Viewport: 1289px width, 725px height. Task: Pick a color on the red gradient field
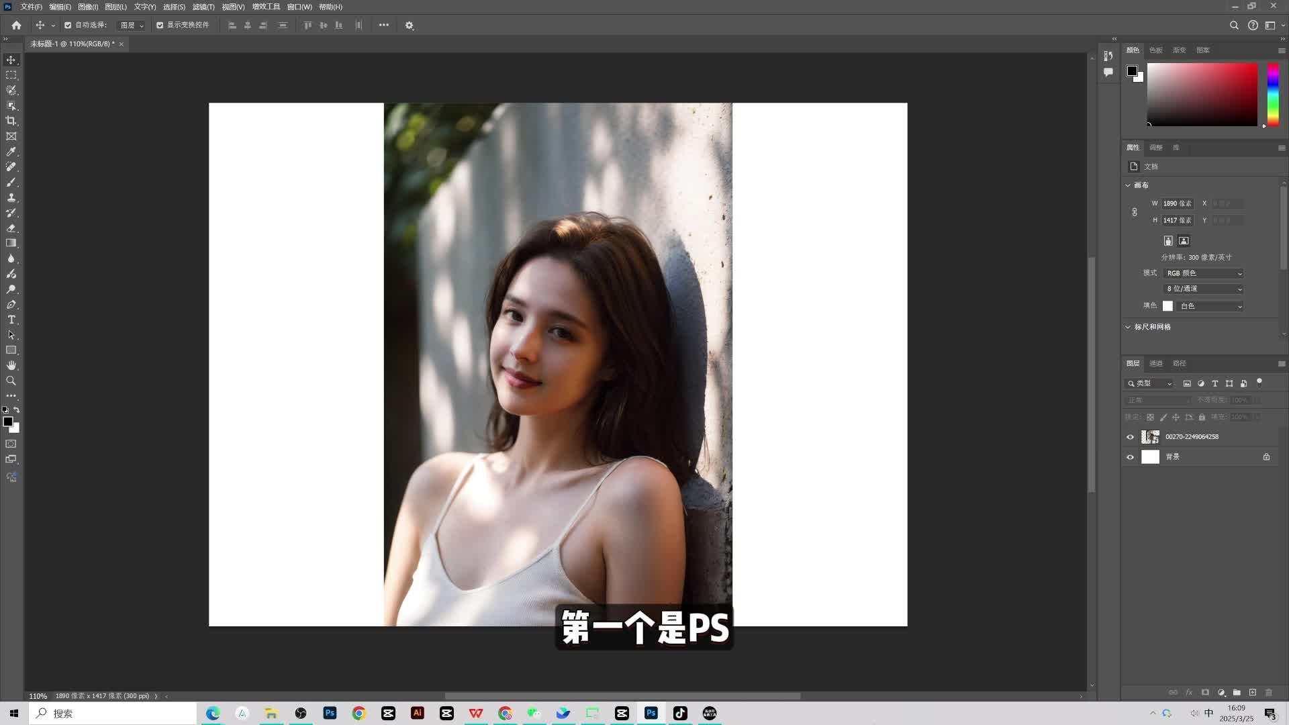tap(1202, 94)
